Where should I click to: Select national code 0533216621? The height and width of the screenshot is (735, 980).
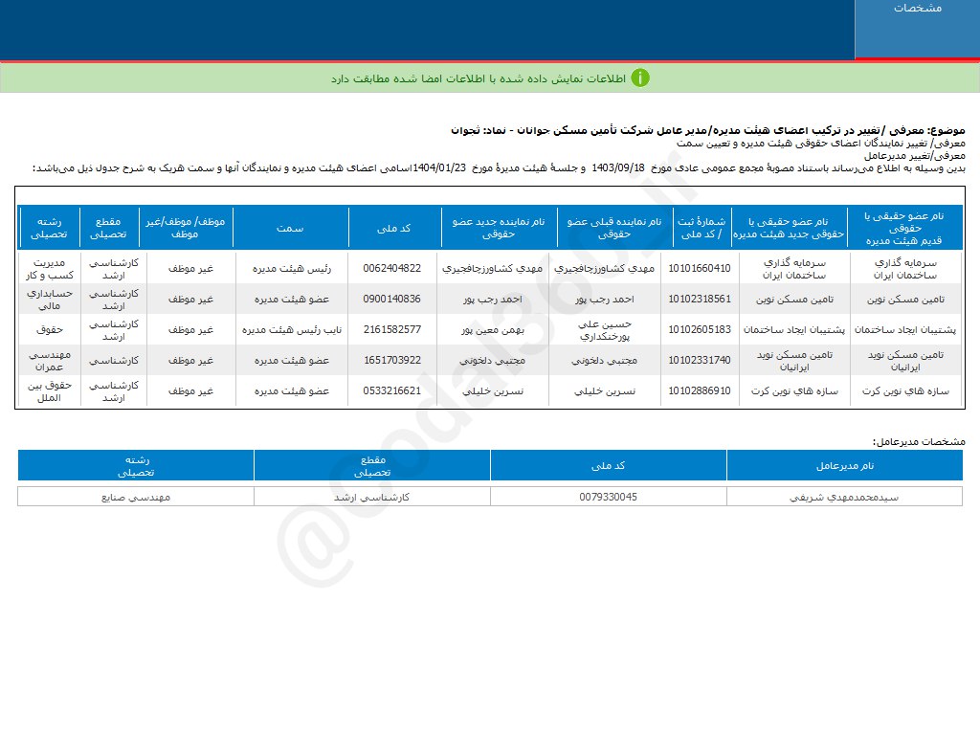pos(391,390)
